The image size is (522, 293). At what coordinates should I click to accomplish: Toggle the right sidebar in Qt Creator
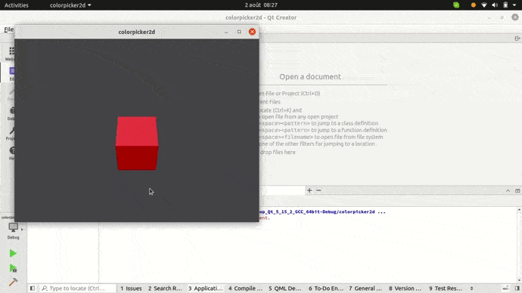pos(517,288)
